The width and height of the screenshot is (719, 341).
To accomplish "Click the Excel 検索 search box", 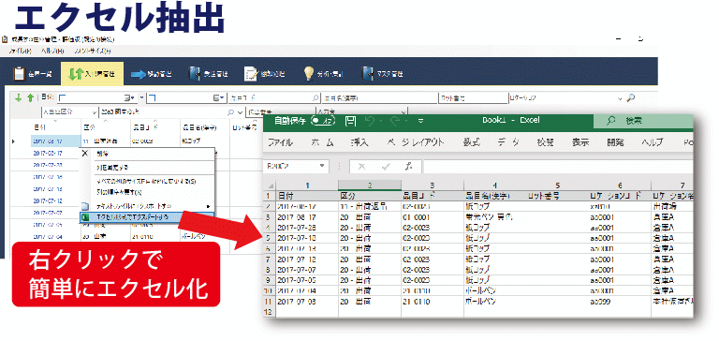I will point(643,121).
